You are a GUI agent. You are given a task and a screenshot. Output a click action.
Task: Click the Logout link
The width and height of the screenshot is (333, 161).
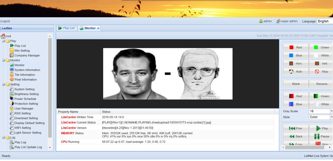click(x=5, y=21)
